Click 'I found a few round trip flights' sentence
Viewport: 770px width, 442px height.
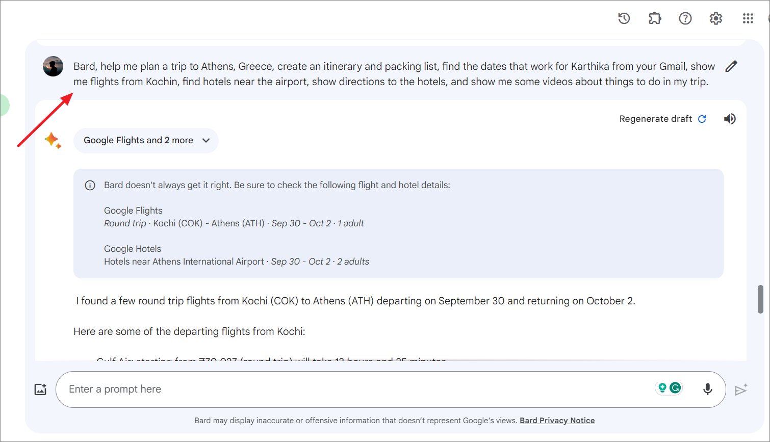coord(355,301)
